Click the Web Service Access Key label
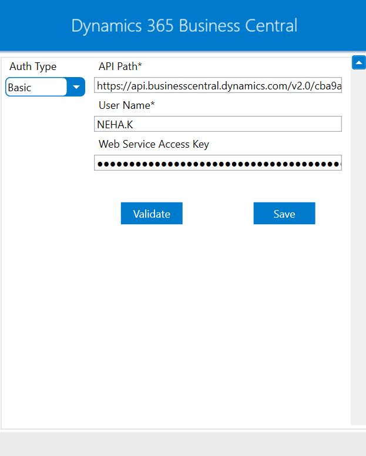Viewport: 366px width, 456px height. (x=154, y=144)
